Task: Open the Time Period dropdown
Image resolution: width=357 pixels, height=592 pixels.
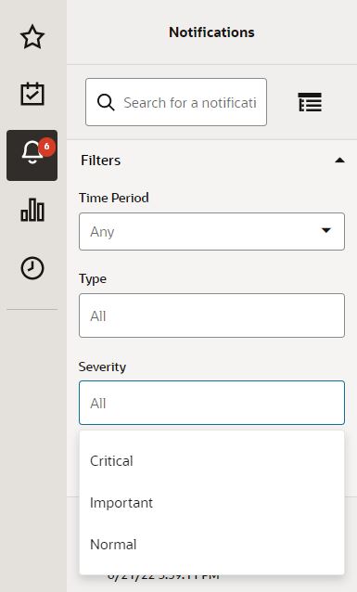Action: click(211, 231)
